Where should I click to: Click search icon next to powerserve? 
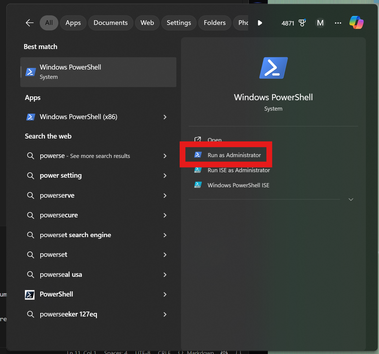tap(30, 195)
